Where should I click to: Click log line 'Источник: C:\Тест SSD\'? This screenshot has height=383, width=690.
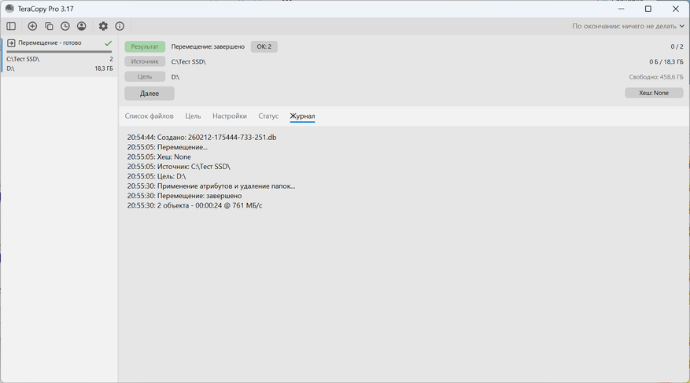pyautogui.click(x=179, y=167)
